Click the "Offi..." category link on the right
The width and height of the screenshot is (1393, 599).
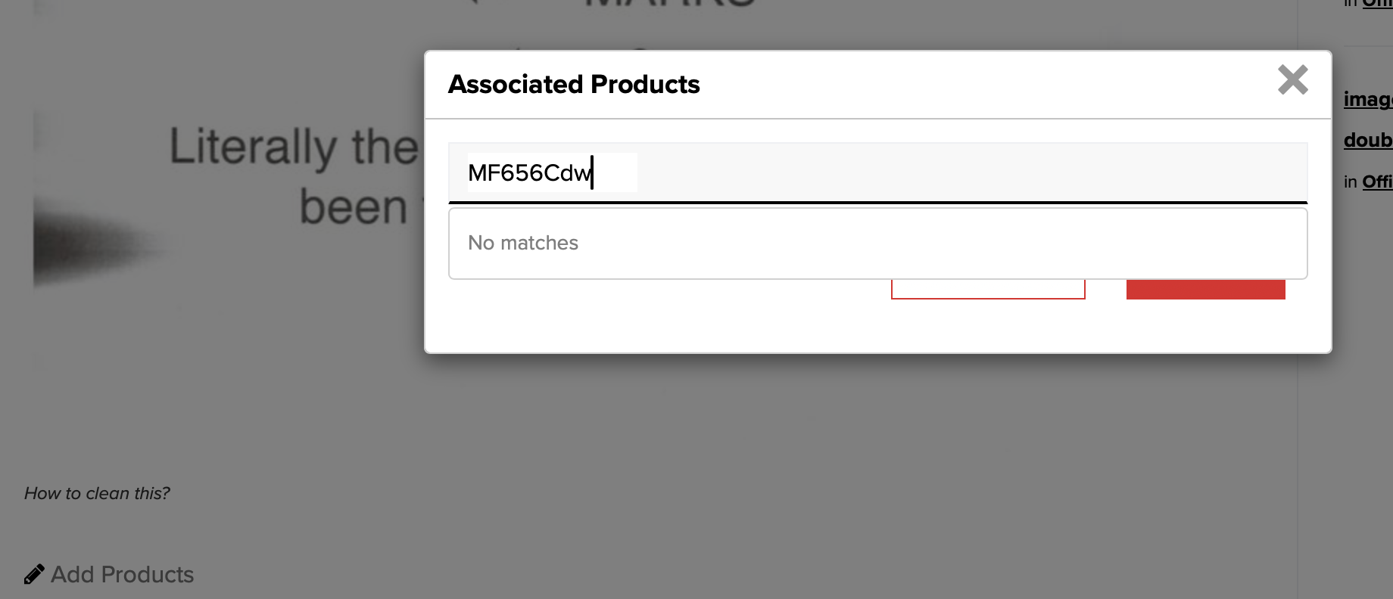(x=1379, y=180)
